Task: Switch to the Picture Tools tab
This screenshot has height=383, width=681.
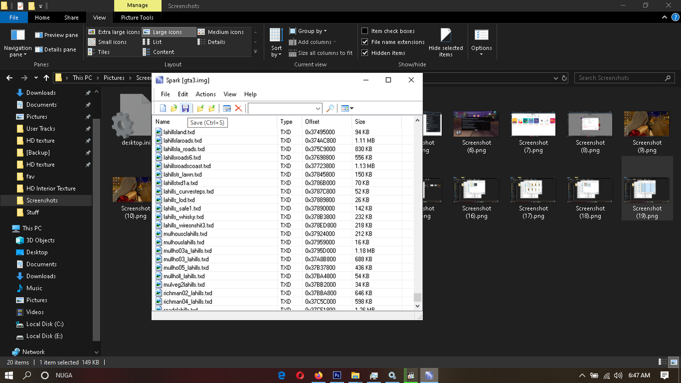Action: pos(137,18)
